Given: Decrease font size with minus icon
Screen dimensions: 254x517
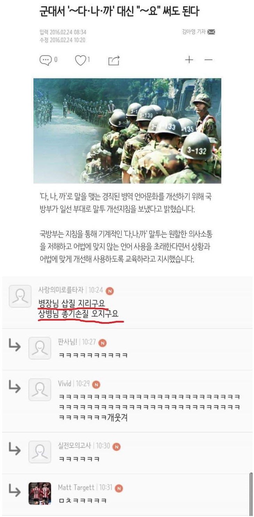Looking at the screenshot, I should point(208,60).
